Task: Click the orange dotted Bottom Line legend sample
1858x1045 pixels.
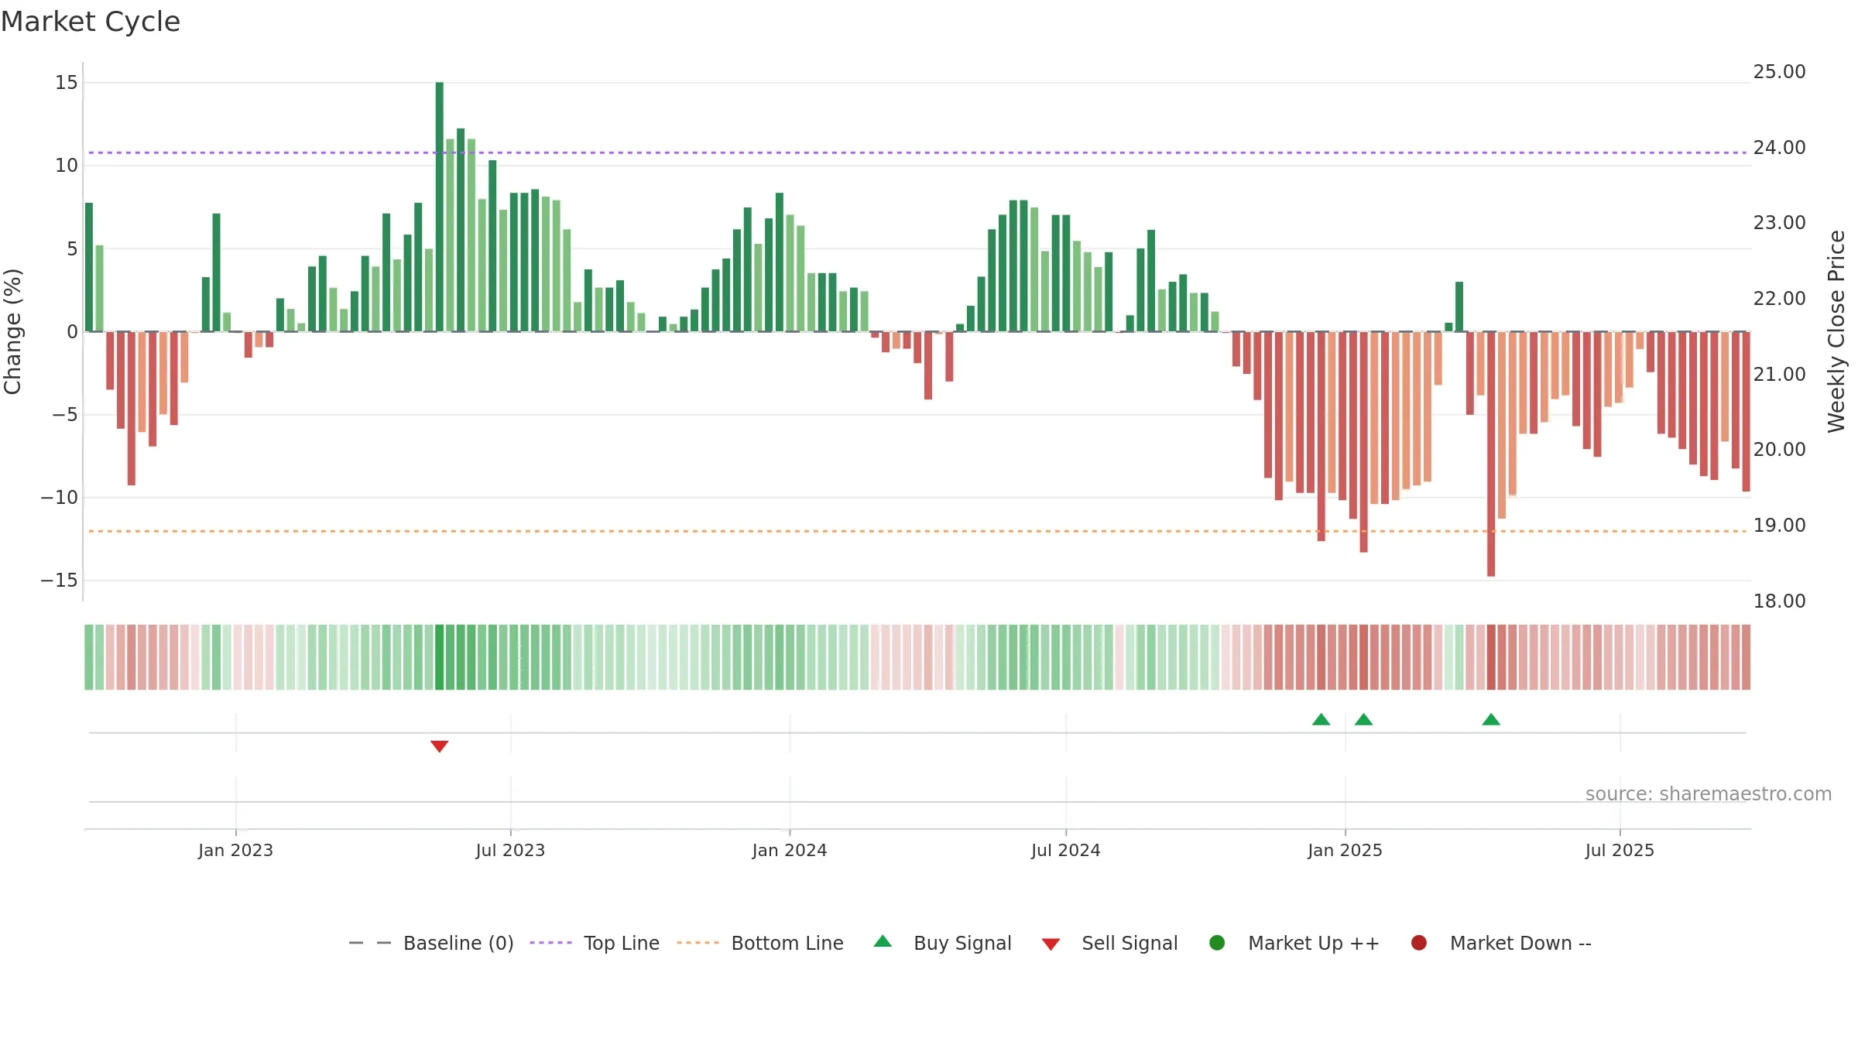Action: [x=698, y=943]
